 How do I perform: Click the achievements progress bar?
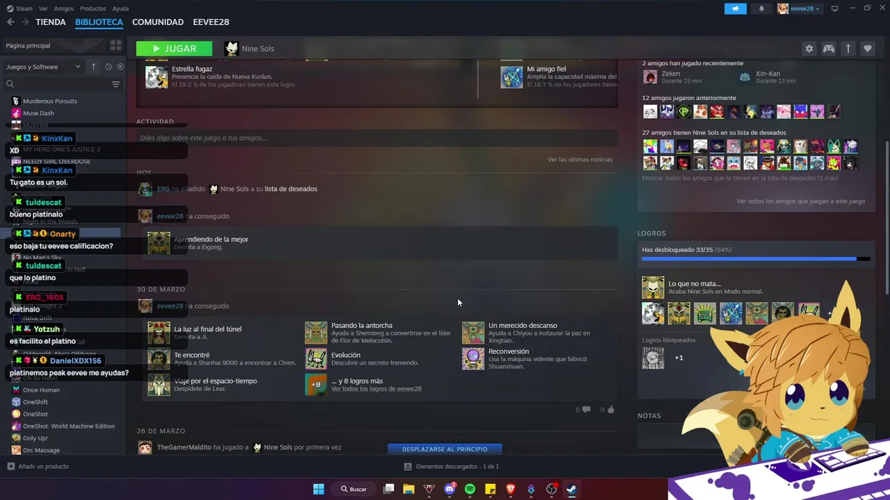click(x=756, y=259)
